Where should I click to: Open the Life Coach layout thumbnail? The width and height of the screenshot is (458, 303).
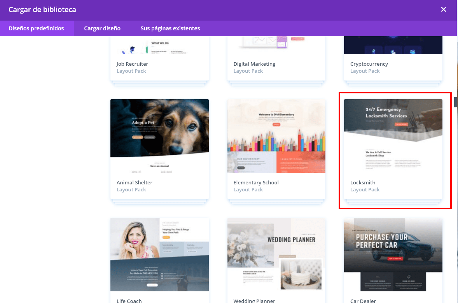[x=159, y=254]
